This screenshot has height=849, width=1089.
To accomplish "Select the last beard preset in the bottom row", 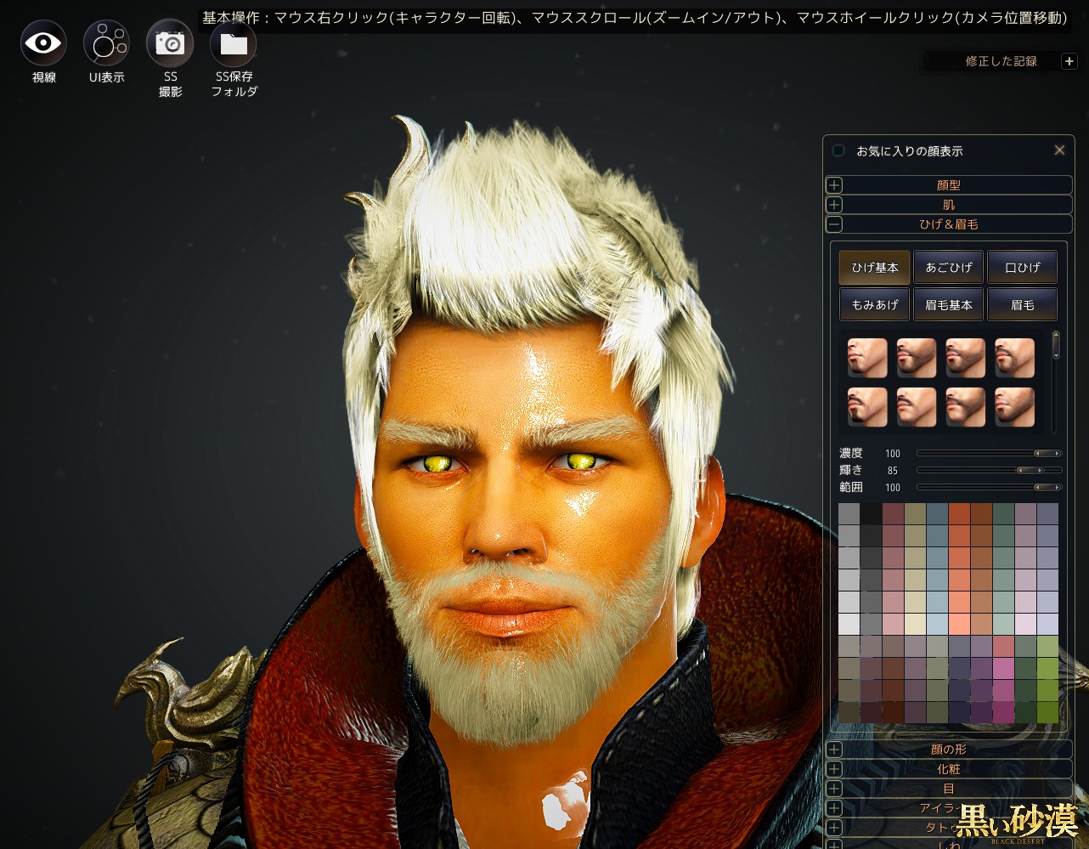I will [1015, 407].
